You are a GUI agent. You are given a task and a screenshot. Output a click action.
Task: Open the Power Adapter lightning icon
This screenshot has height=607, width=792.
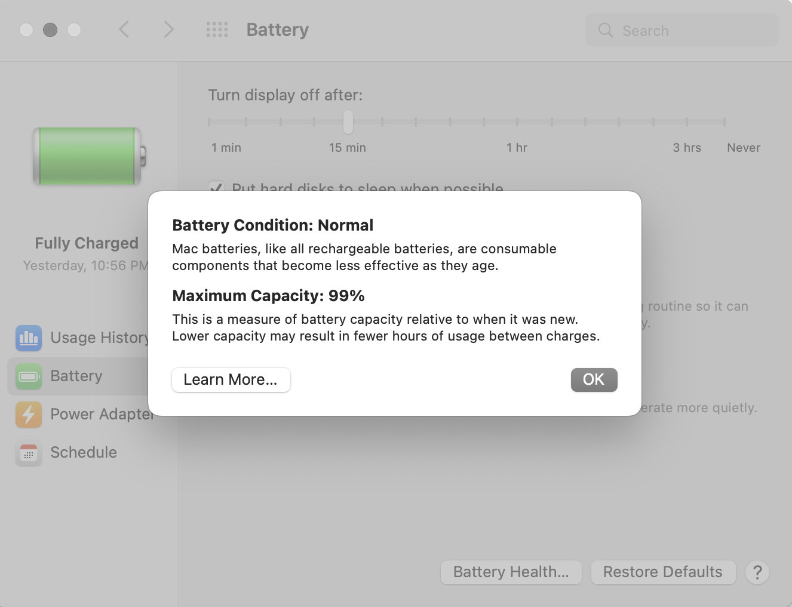coord(29,415)
